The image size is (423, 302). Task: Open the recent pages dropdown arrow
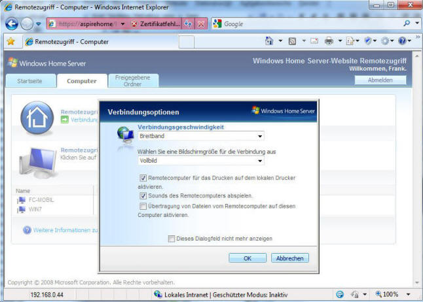pyautogui.click(x=39, y=24)
